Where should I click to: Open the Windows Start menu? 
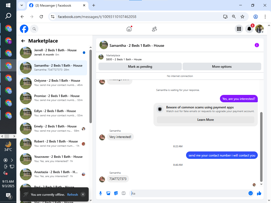click(8, 5)
